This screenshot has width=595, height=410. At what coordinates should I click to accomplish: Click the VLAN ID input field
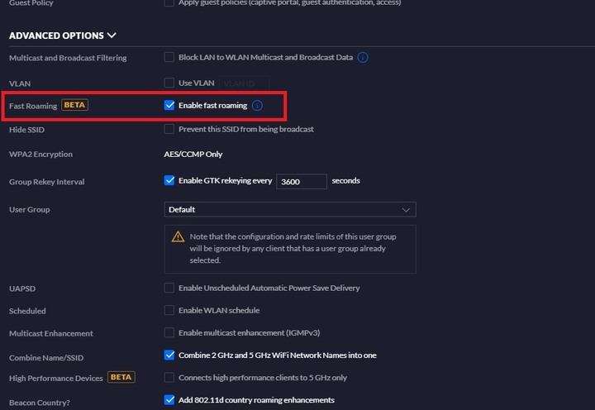[245, 83]
